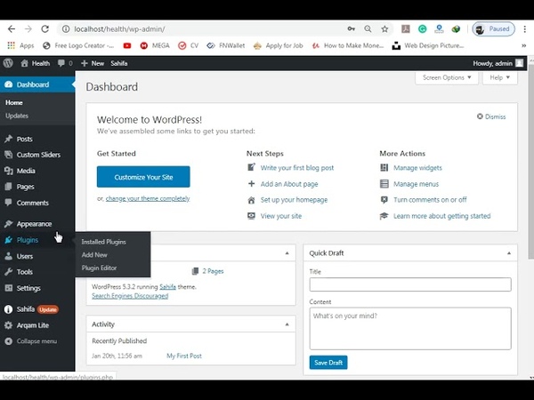
Task: Open Learn more about getting started link
Action: coord(441,216)
